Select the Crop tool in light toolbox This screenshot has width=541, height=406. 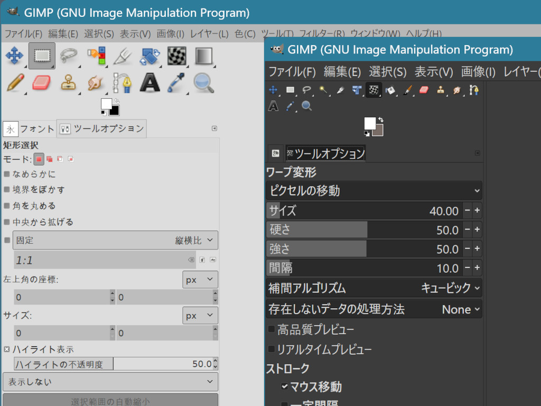(123, 56)
